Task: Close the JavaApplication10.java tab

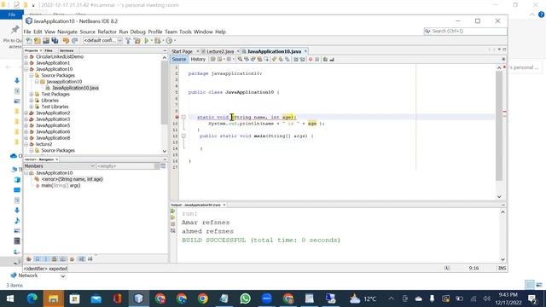Action: click(305, 51)
